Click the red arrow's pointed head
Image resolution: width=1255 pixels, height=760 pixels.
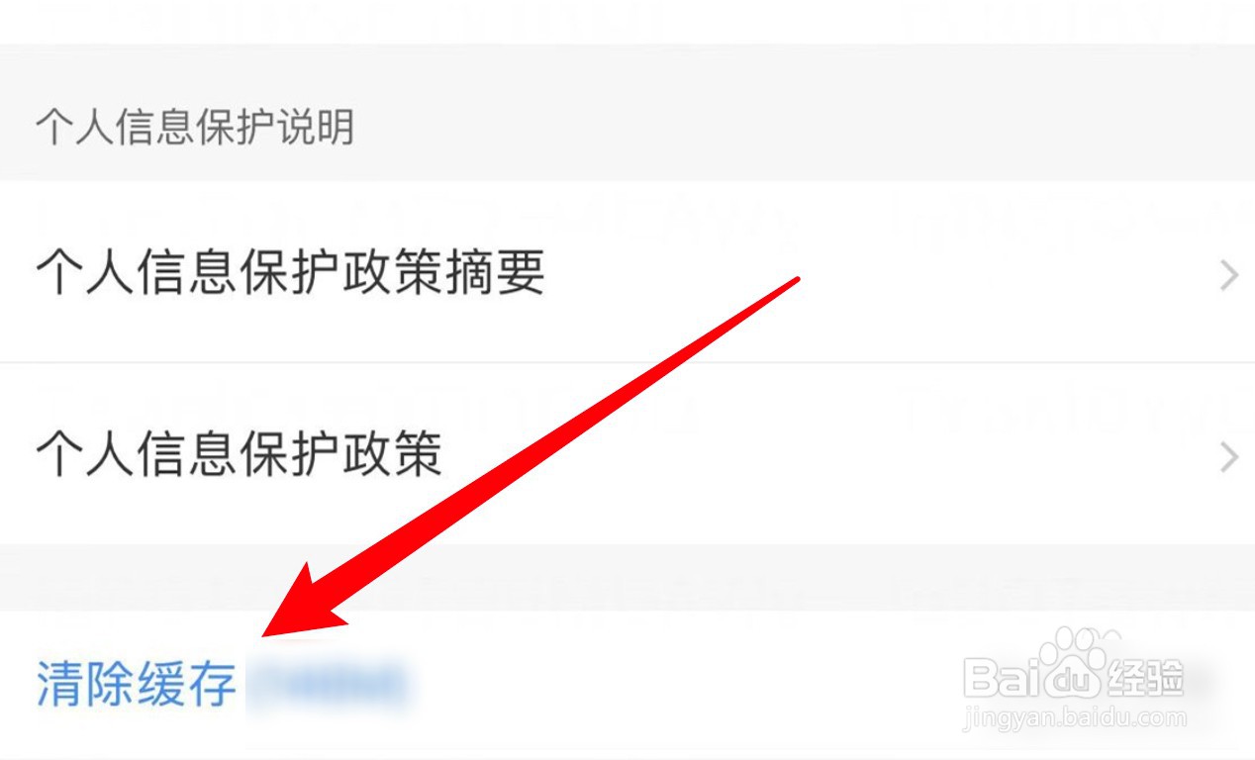(297, 604)
